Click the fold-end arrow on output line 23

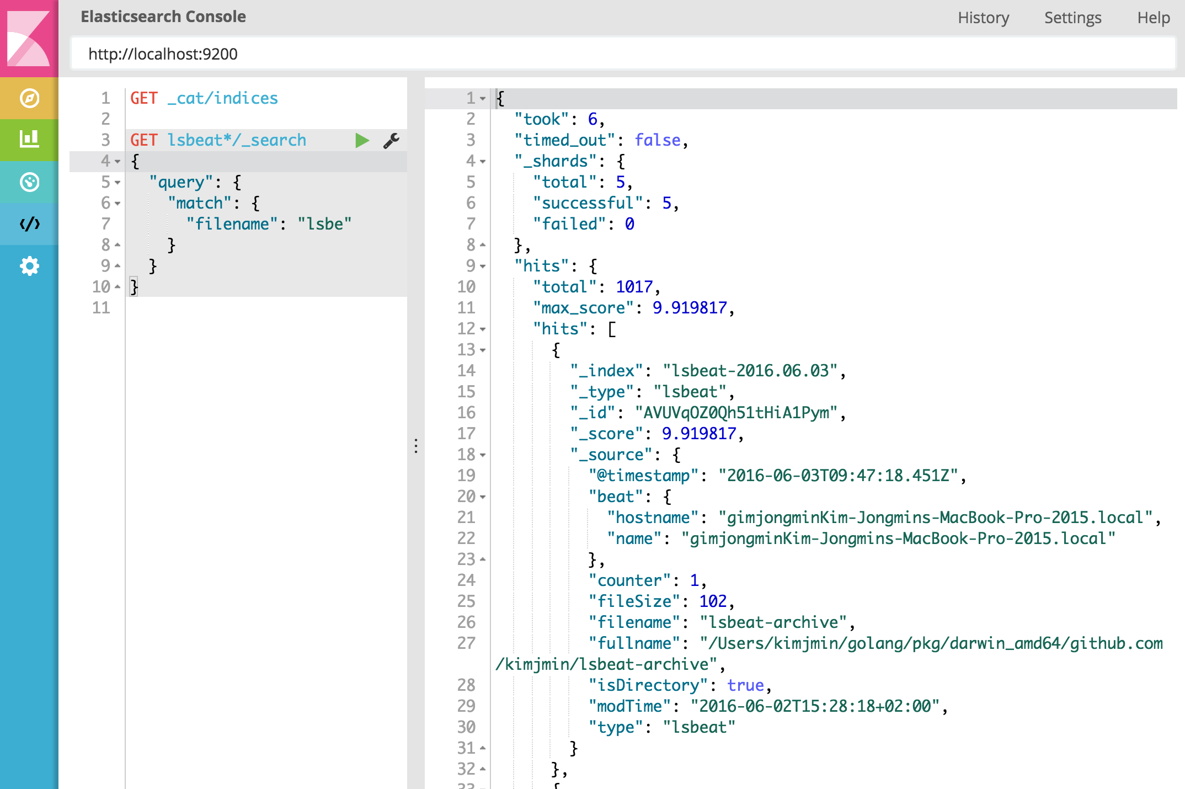(x=483, y=559)
